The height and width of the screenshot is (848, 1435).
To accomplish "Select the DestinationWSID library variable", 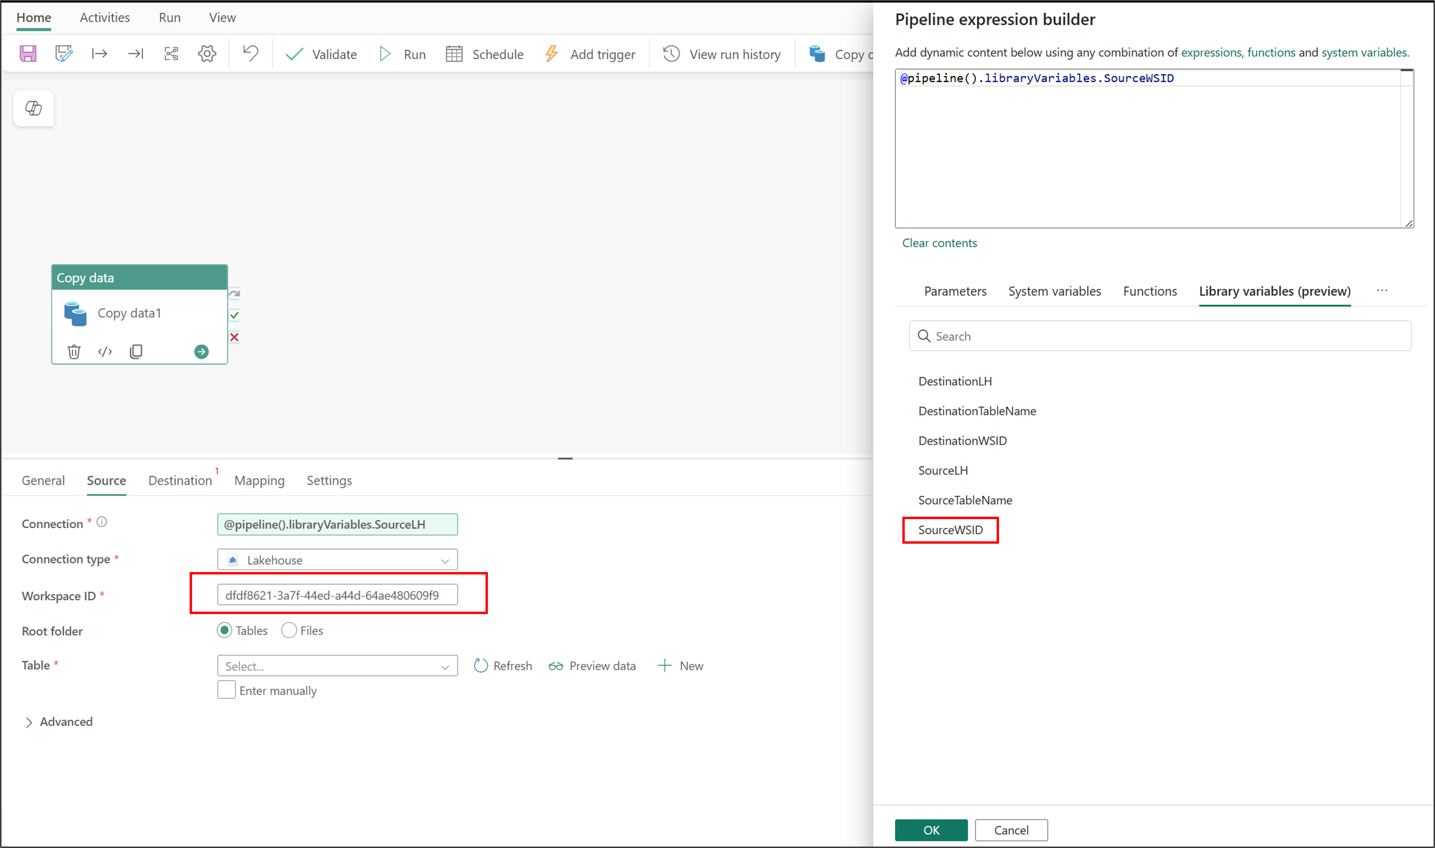I will tap(962, 441).
